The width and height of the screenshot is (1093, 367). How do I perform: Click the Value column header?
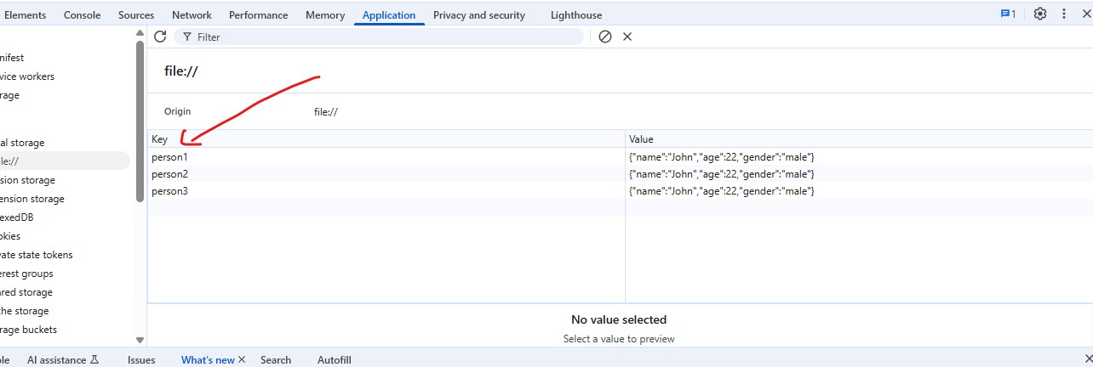tap(641, 139)
